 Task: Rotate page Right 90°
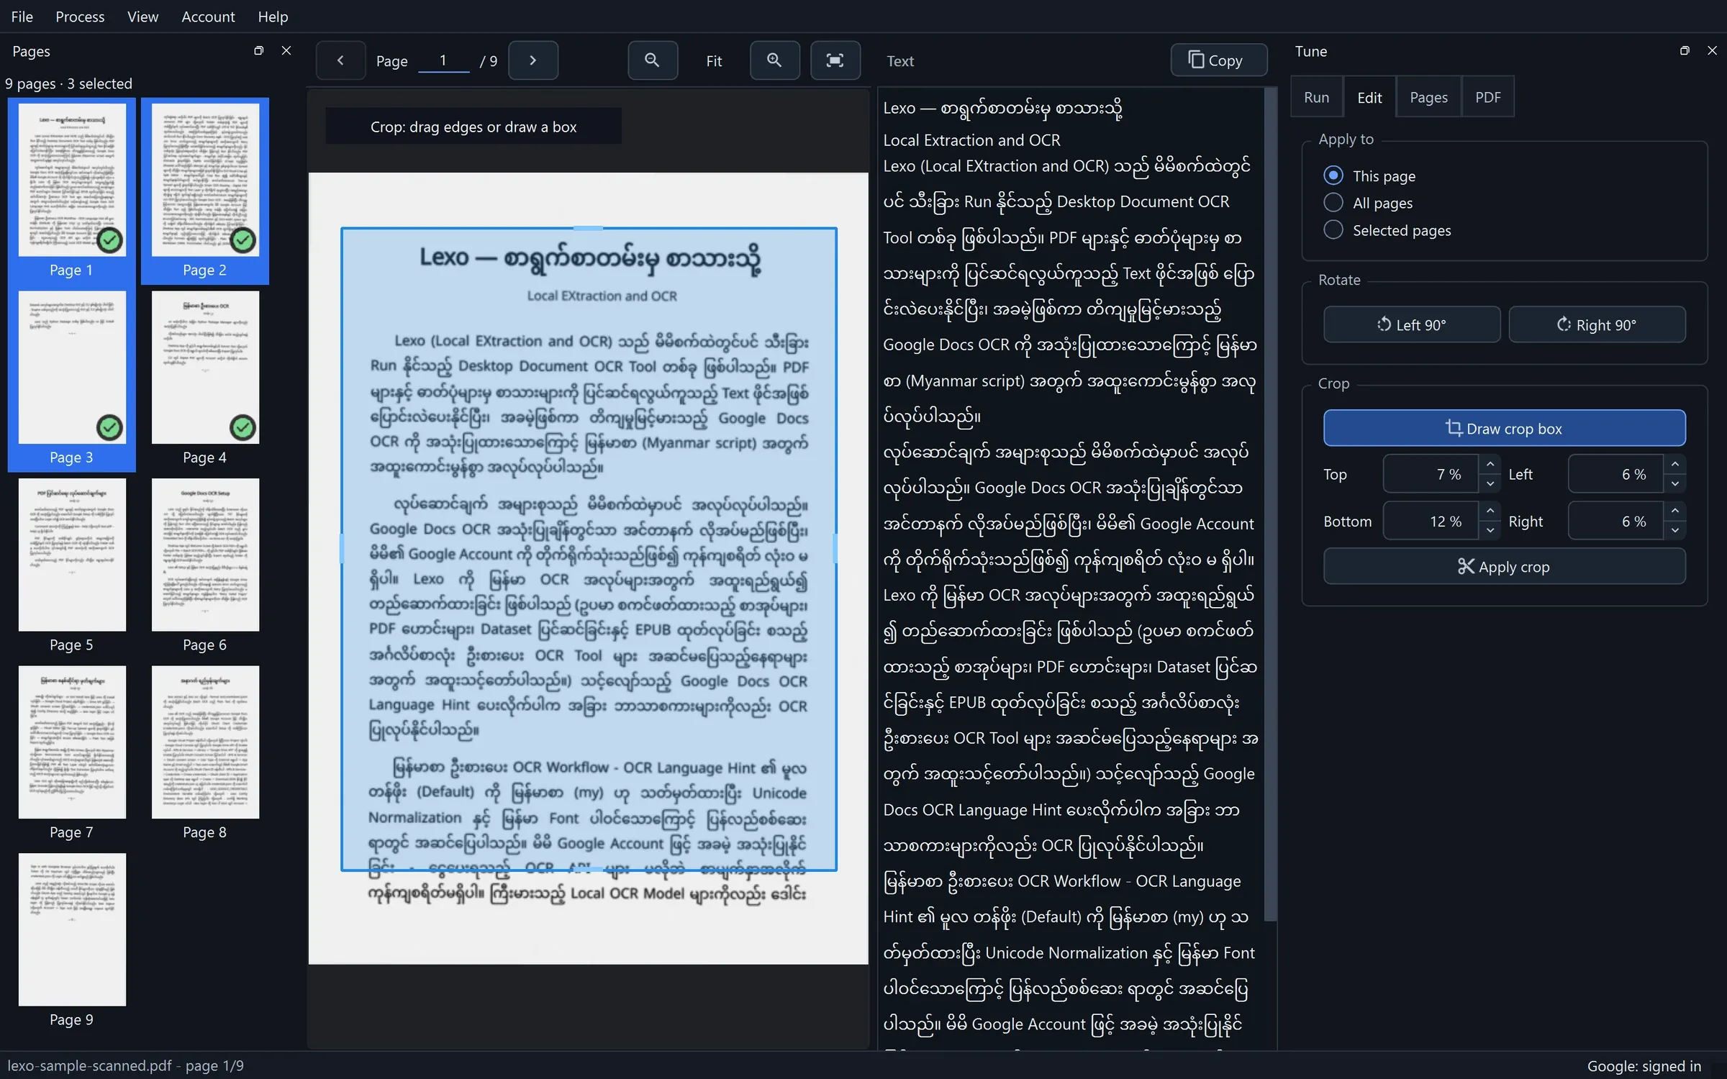coord(1597,324)
